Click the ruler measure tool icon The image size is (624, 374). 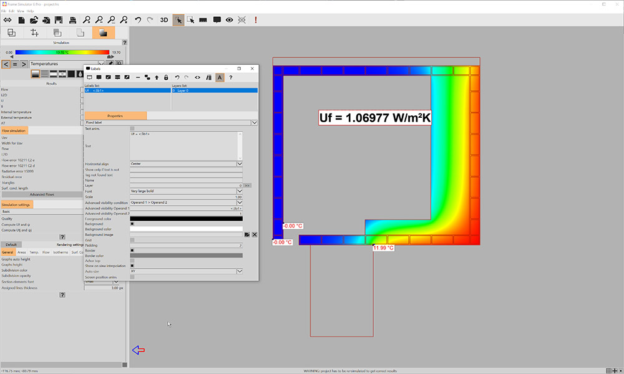click(203, 20)
